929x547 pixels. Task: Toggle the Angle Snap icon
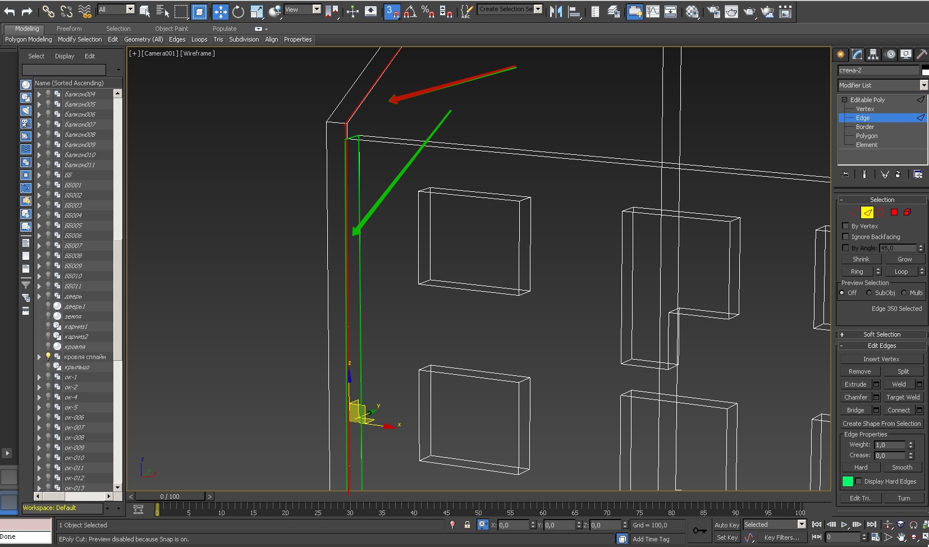point(410,12)
